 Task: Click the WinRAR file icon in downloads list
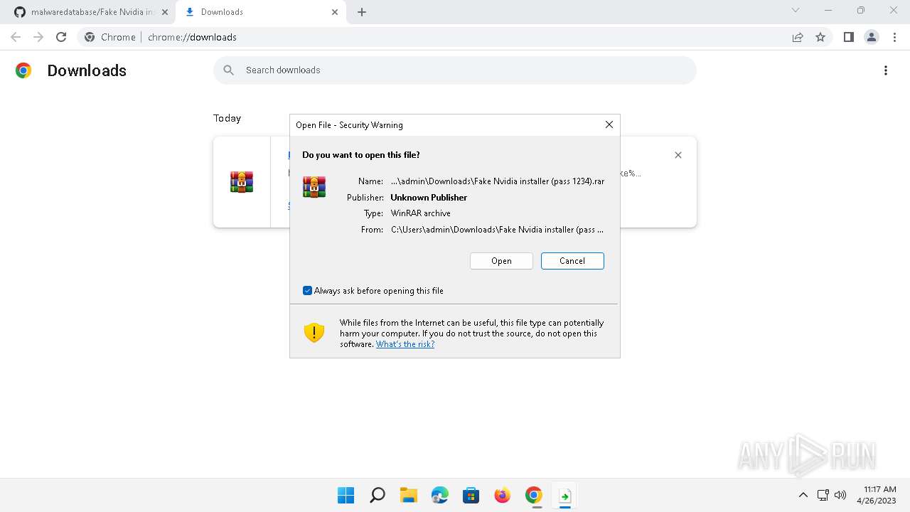click(242, 182)
